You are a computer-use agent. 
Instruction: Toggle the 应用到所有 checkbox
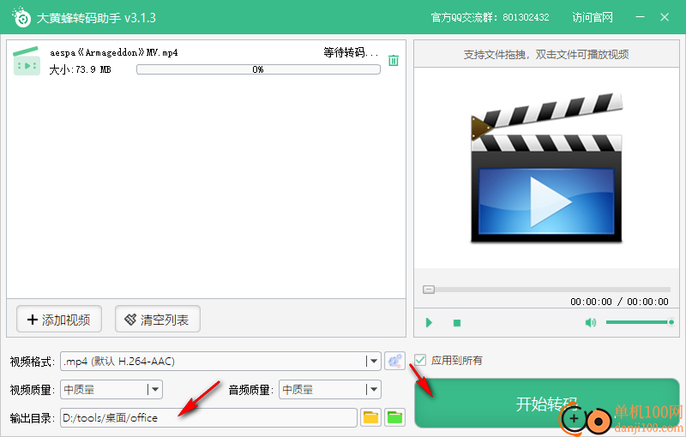420,360
